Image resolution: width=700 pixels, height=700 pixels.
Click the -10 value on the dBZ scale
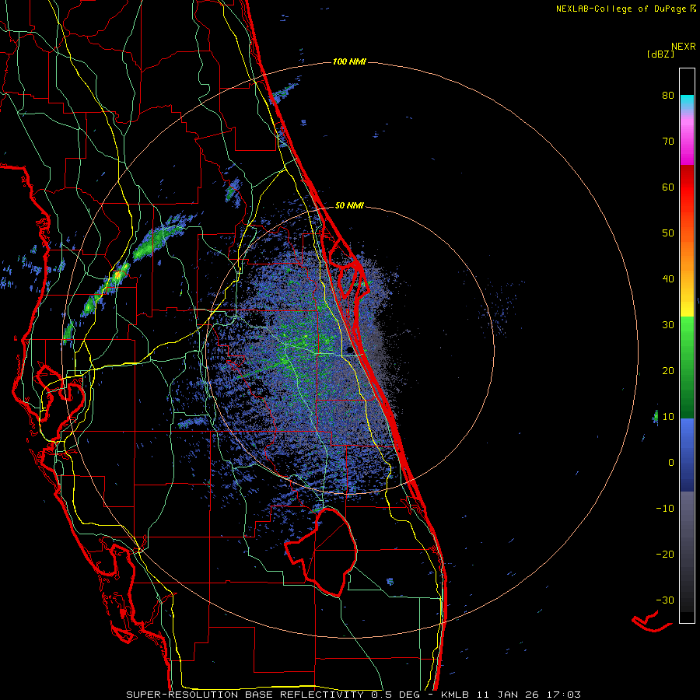665,509
